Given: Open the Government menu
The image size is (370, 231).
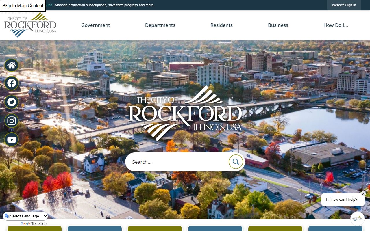Looking at the screenshot, I should click(x=95, y=25).
